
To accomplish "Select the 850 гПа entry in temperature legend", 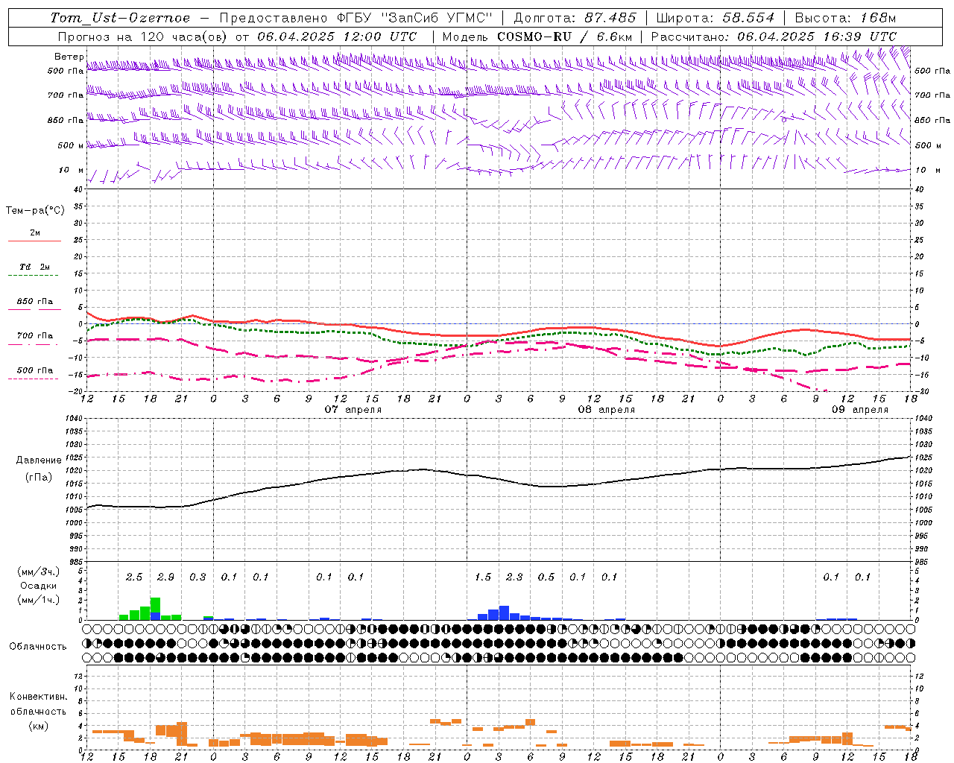I will pyautogui.click(x=35, y=302).
